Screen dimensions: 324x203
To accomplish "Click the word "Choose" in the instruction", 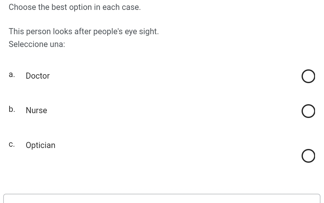I will coord(22,7).
